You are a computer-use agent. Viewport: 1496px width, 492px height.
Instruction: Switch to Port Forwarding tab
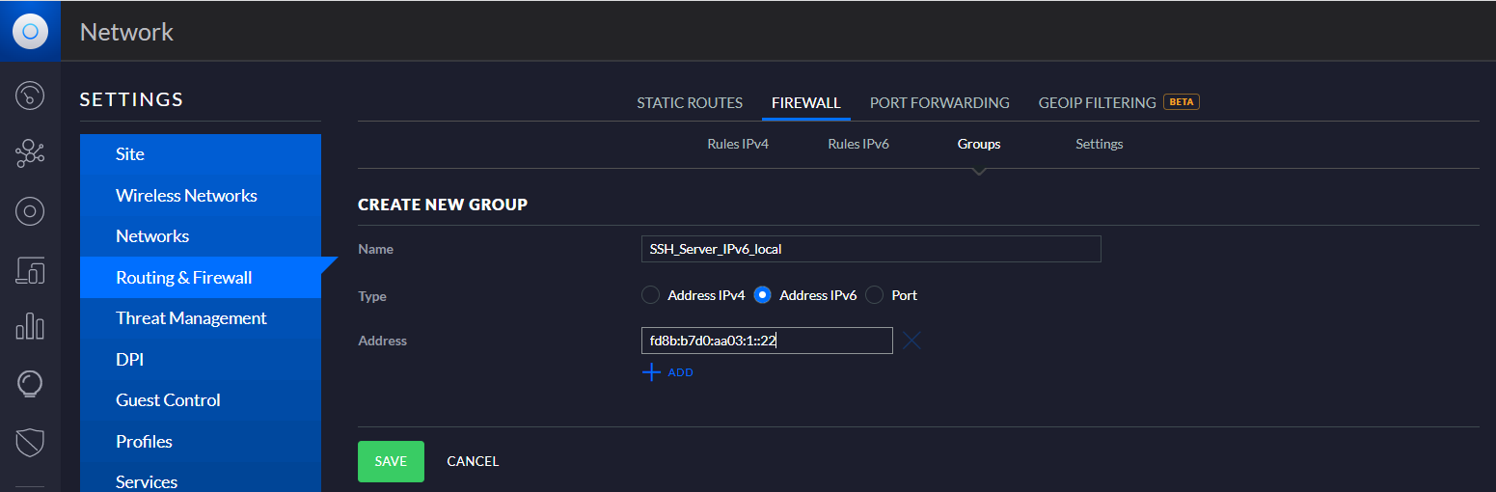(939, 102)
